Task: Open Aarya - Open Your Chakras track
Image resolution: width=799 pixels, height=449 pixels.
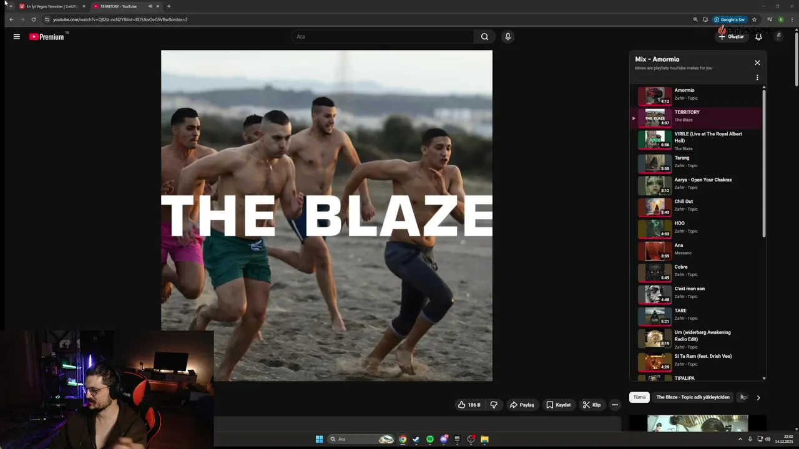Action: [x=696, y=185]
